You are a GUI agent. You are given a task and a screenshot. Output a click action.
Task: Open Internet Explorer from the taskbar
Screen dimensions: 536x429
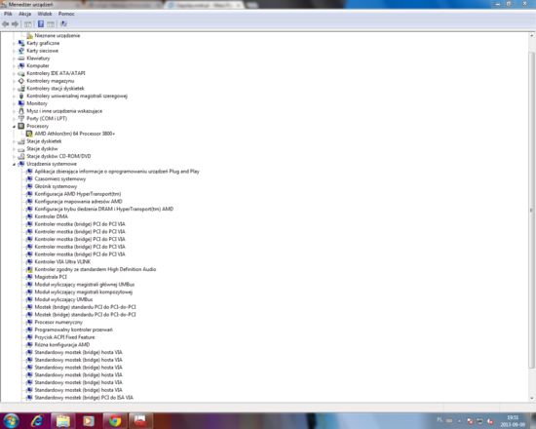tap(37, 421)
